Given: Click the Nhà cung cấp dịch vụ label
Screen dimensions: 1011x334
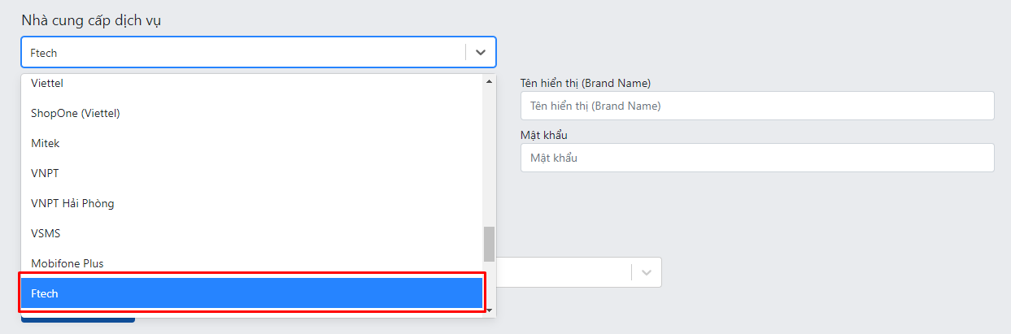Looking at the screenshot, I should pos(91,20).
